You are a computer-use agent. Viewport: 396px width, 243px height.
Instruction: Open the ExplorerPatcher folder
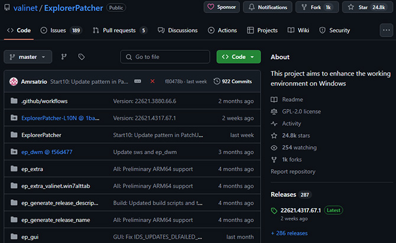click(x=41, y=135)
